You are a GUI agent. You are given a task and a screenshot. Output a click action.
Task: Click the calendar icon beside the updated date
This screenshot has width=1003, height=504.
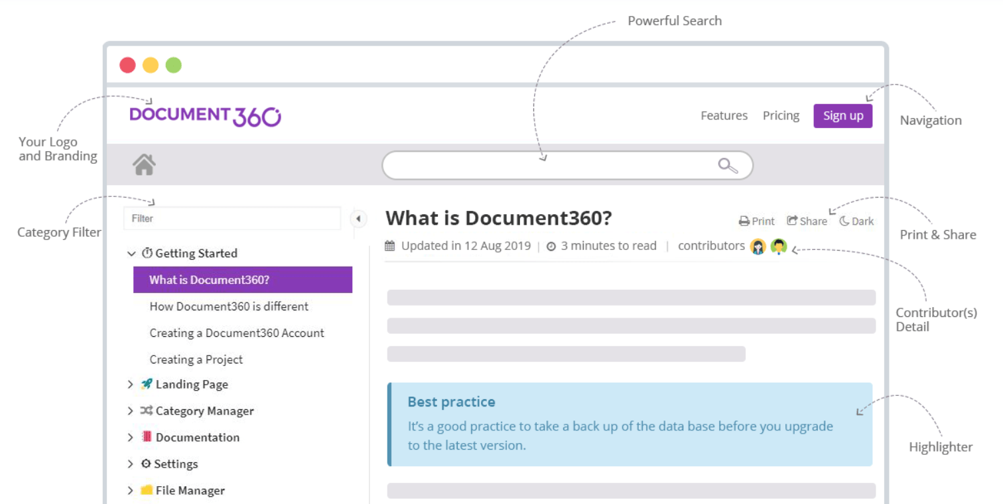pyautogui.click(x=390, y=245)
